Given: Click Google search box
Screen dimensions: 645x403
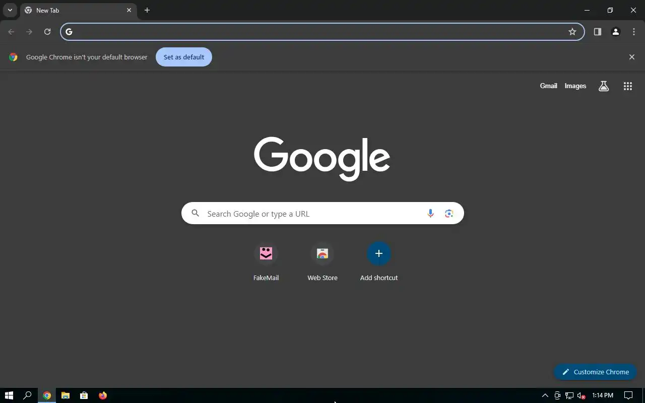Looking at the screenshot, I should 322,214.
